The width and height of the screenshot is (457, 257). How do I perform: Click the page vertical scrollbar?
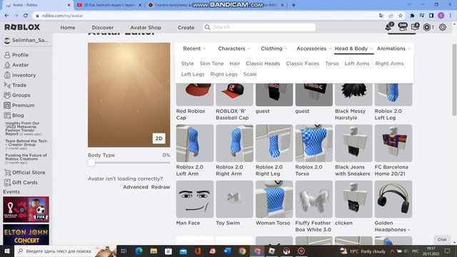[454, 79]
